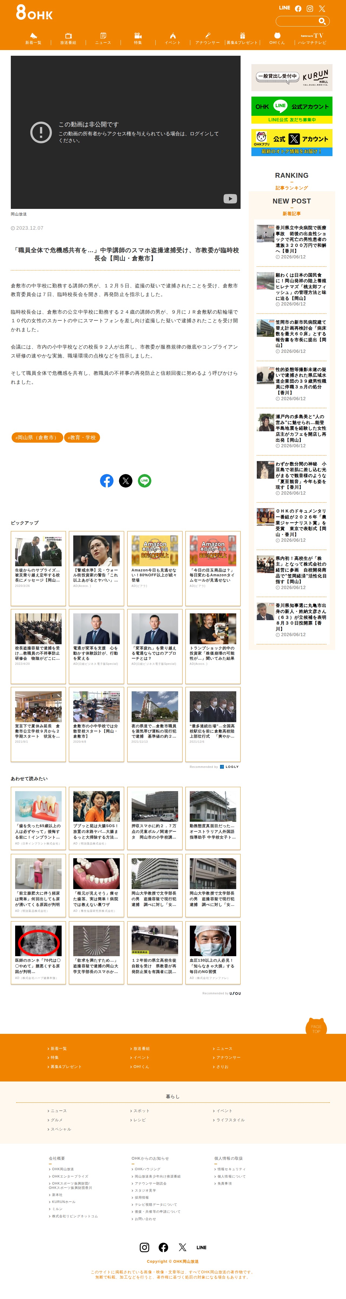Open pickup card 生徒からのサプライズ
This screenshot has width=346, height=1299.
(x=38, y=568)
